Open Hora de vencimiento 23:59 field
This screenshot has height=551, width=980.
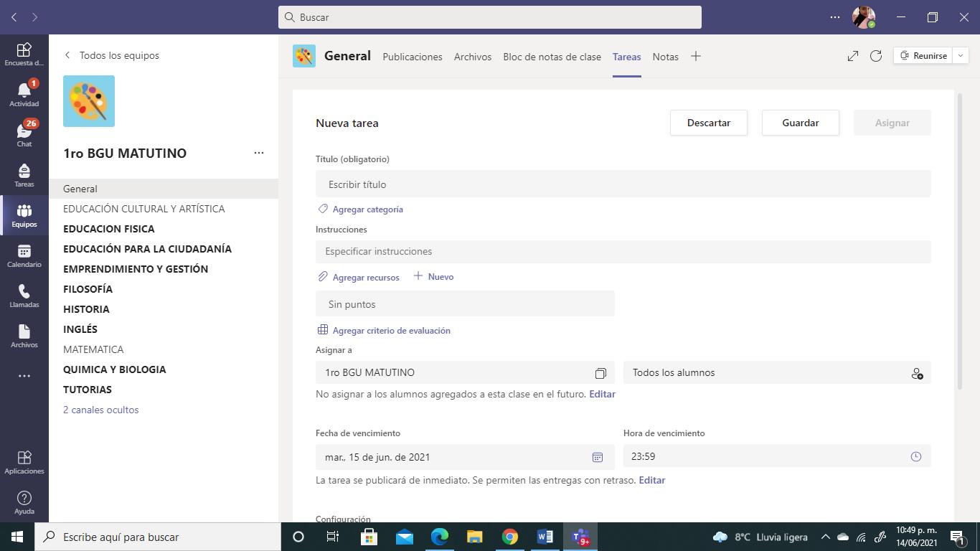[x=777, y=456]
